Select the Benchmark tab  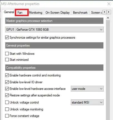[x=80, y=13]
